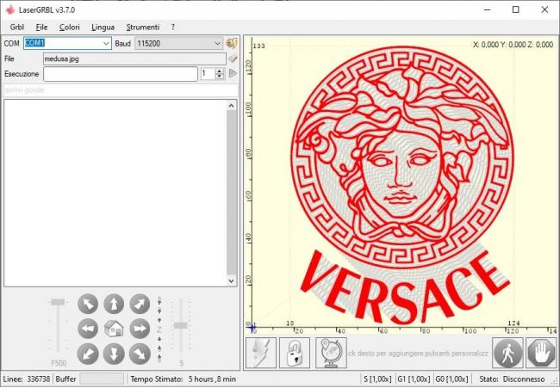The image size is (560, 388).
Task: Click the padlock unlock button
Action: click(x=295, y=353)
